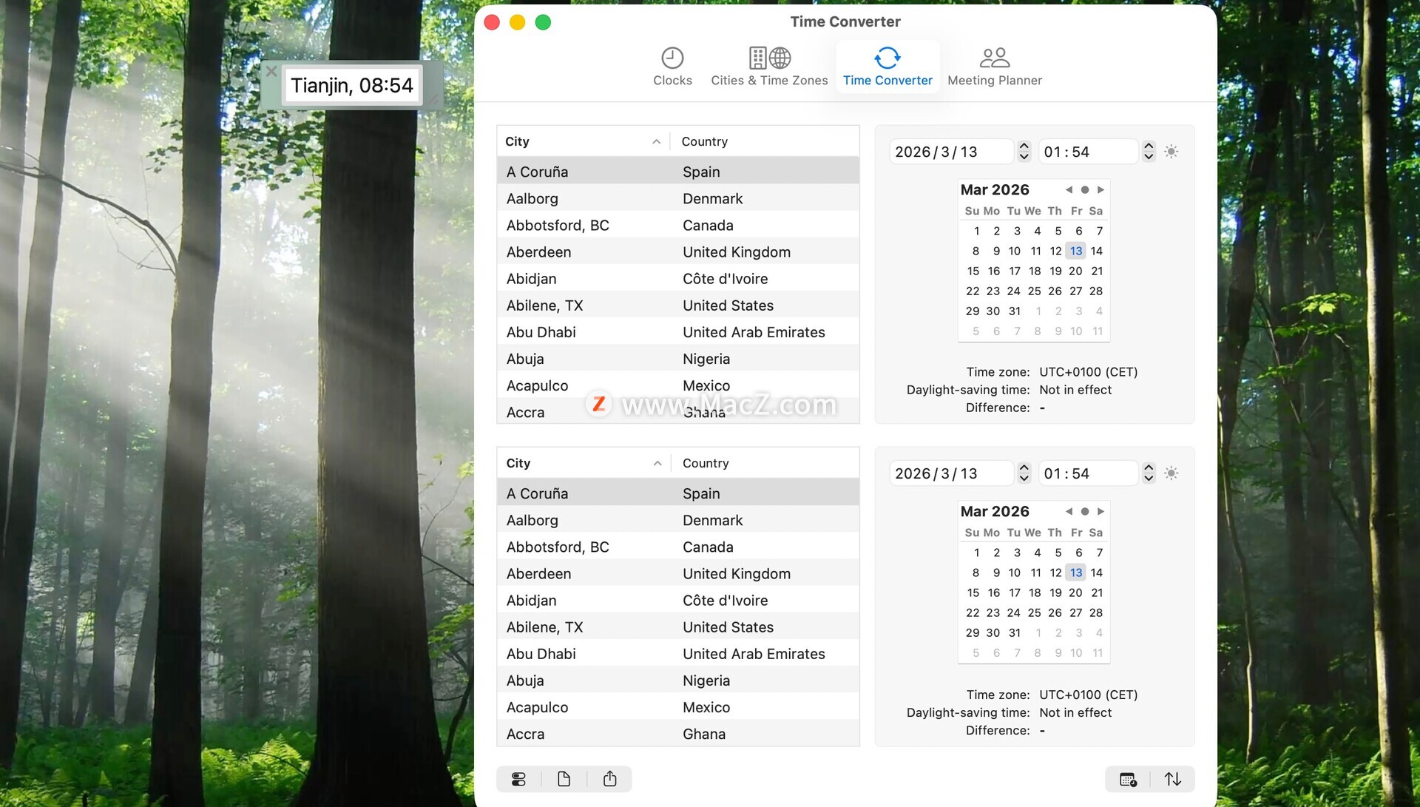Screen dimensions: 1420x807
Task: Click the sun icon beside upper time field
Action: (1171, 152)
